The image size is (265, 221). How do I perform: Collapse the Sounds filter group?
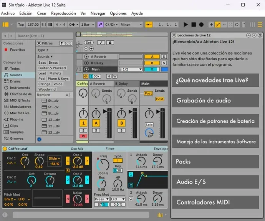click(x=45, y=56)
